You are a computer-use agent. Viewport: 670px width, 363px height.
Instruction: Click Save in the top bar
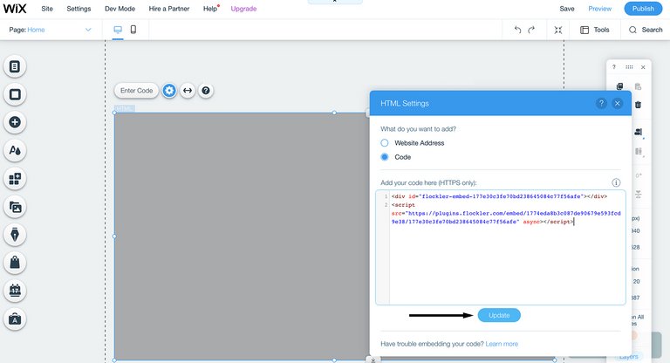567,9
